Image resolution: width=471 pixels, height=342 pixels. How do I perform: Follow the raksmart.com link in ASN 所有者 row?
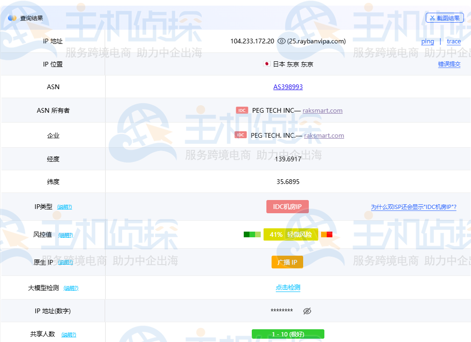pyautogui.click(x=322, y=110)
